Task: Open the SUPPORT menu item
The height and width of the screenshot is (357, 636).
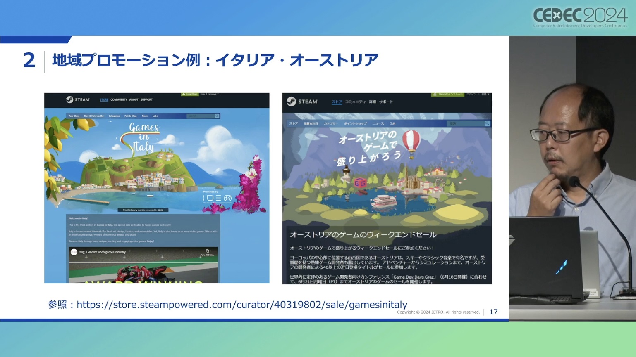Action: pyautogui.click(x=146, y=99)
